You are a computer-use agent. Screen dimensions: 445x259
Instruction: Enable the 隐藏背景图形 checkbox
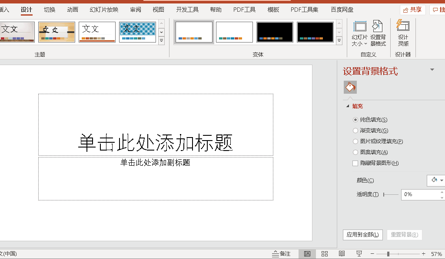click(355, 163)
